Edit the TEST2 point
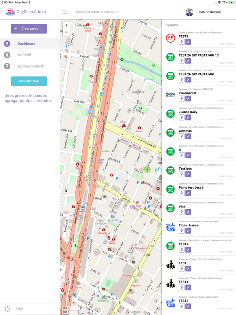The height and width of the screenshot is (315, 236). (x=188, y=42)
